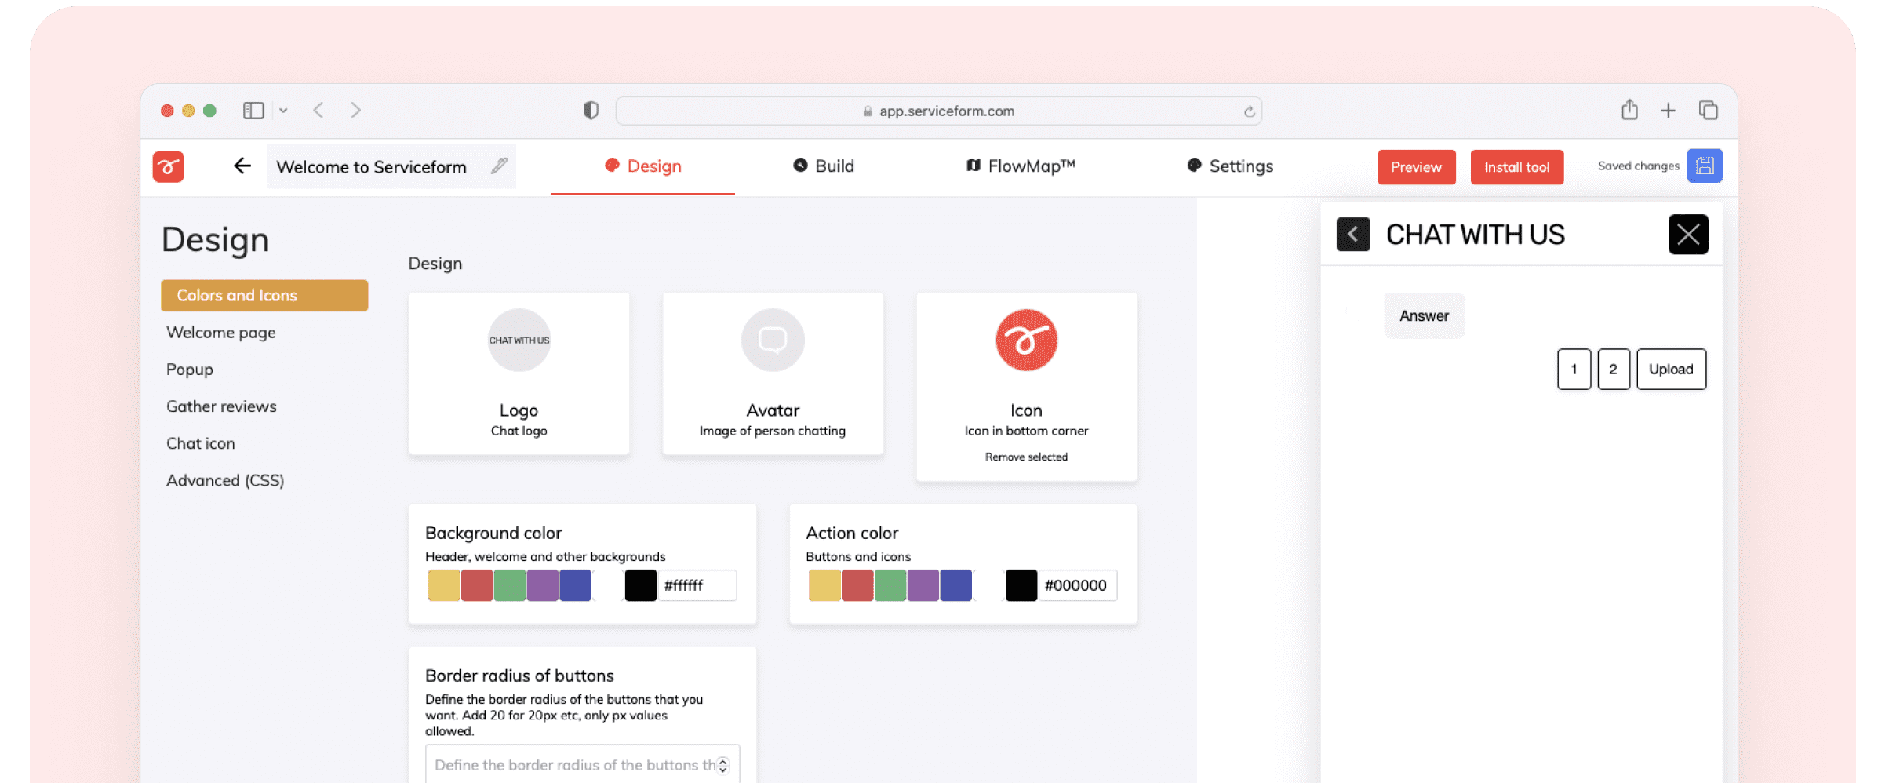Pick the blue Action color swatch
This screenshot has width=1878, height=783.
click(956, 585)
